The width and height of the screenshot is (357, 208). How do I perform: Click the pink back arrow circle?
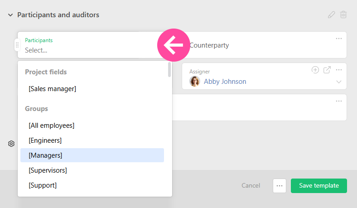(173, 45)
